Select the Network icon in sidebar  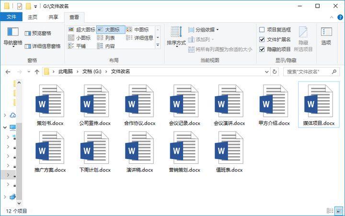coord(13,197)
